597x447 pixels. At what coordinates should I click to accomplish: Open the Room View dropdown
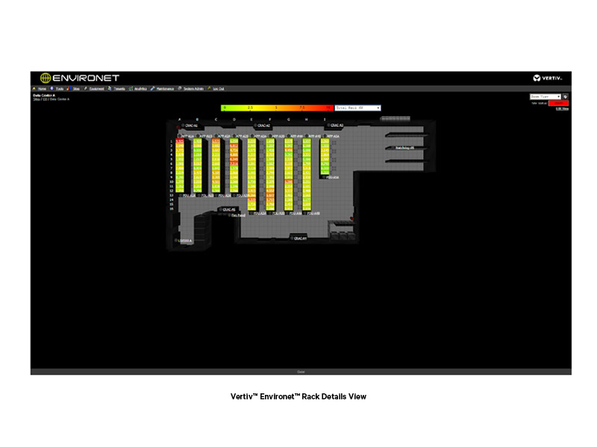[544, 96]
